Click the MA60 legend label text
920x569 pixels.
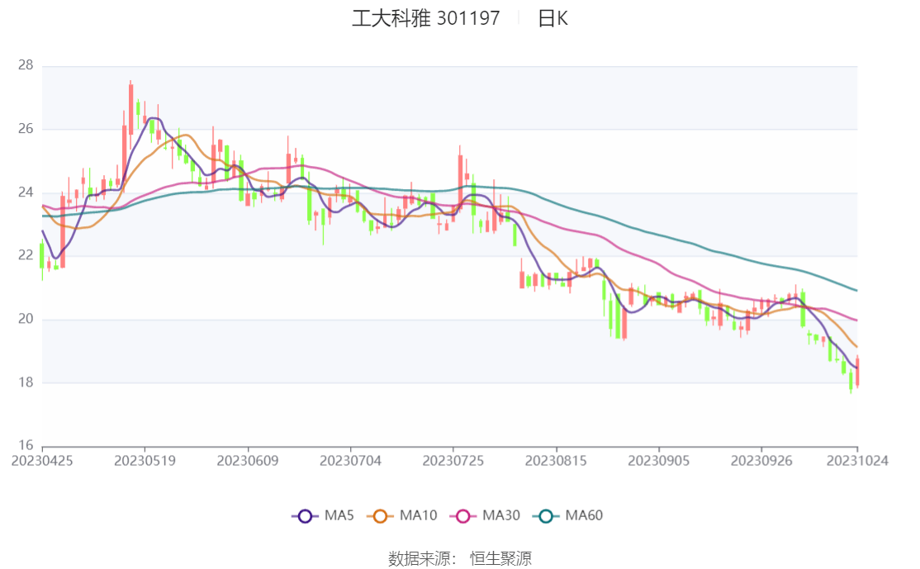click(x=584, y=516)
